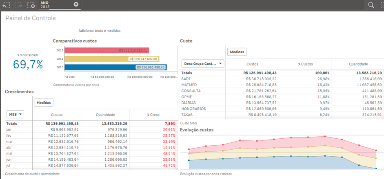384x179 pixels.
Task: Click the step back selection icon
Action: click(6, 5)
